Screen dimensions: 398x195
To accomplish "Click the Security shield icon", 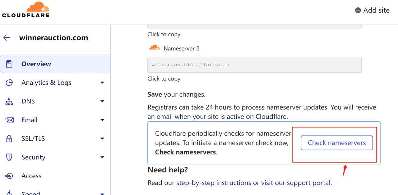I will pos(9,157).
